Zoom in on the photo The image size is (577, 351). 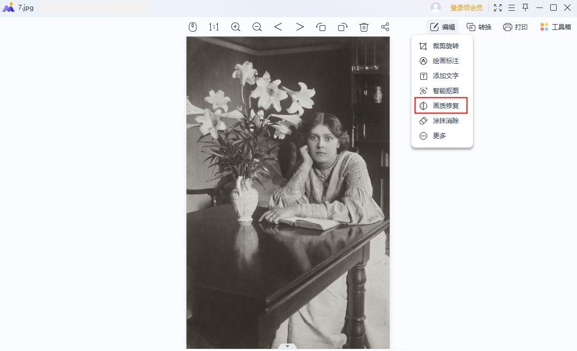pos(236,27)
